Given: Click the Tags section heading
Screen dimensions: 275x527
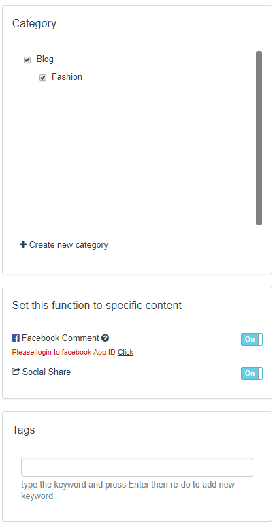Looking at the screenshot, I should 24,430.
